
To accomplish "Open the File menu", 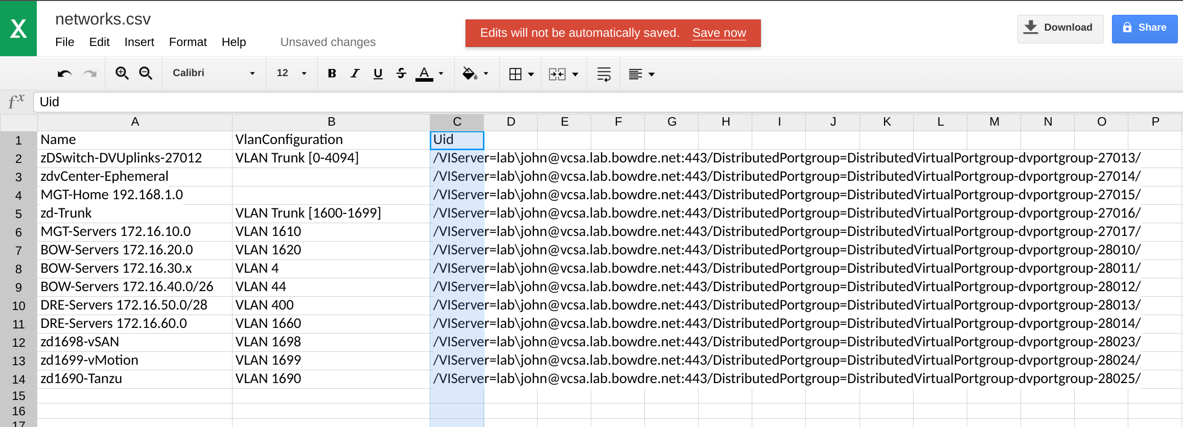I will 64,42.
